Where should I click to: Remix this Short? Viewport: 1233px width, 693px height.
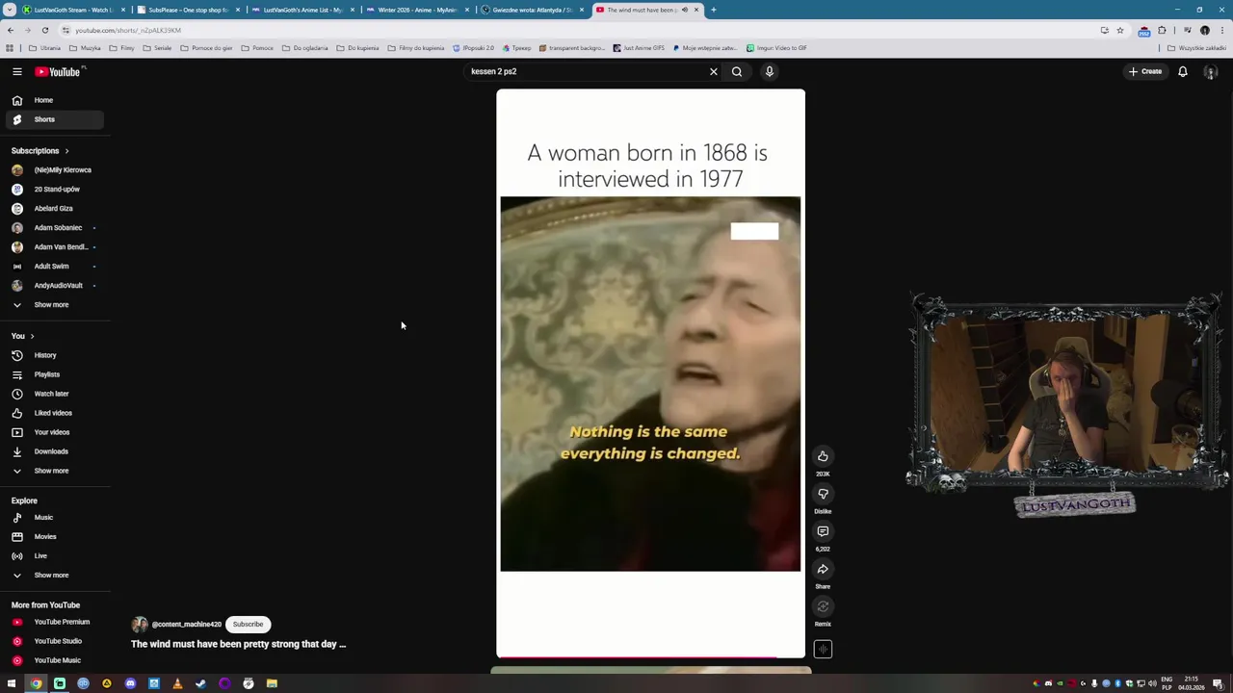(823, 606)
